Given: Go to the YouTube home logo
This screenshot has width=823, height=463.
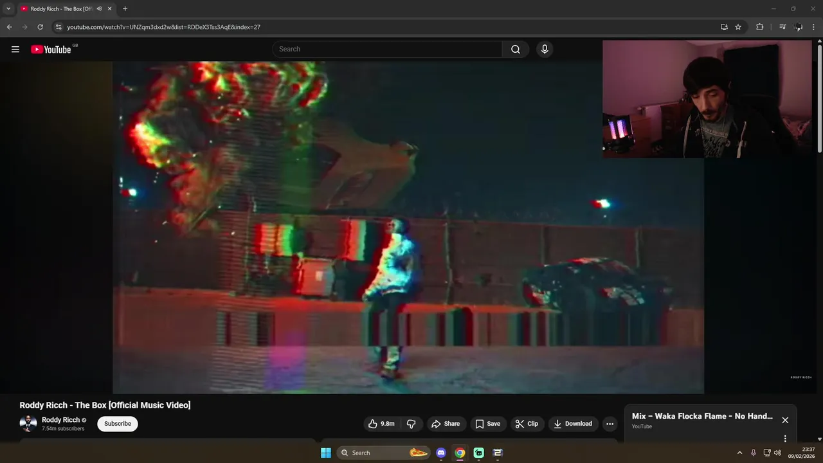Looking at the screenshot, I should pyautogui.click(x=51, y=50).
